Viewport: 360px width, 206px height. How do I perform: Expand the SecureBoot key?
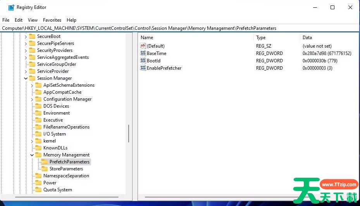pos(26,36)
